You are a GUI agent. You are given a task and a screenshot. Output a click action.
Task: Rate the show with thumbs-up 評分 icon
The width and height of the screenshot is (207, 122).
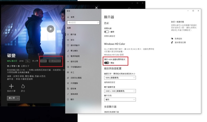(23, 86)
